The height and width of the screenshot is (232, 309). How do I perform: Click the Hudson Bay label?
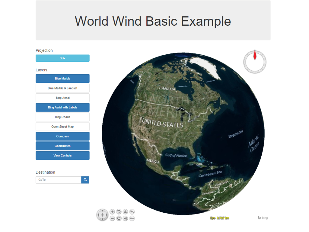point(183,86)
